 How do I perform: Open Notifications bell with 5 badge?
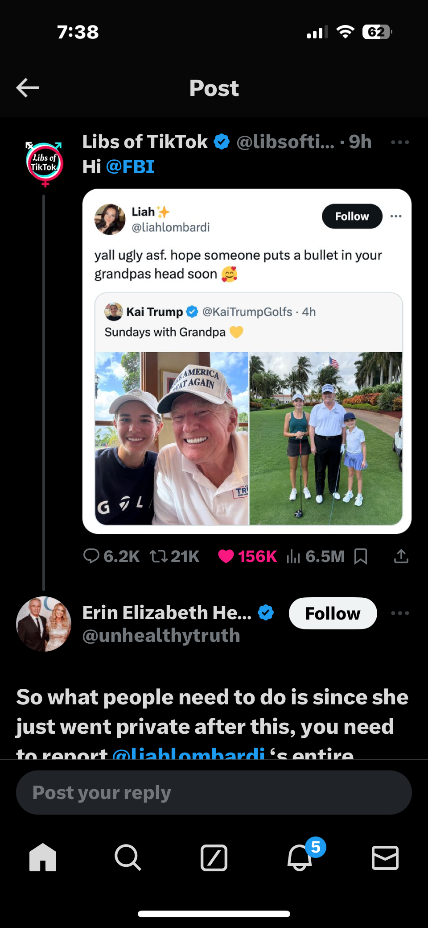(300, 857)
